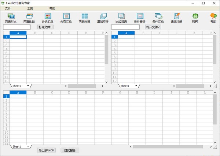Open the 两簿比较 tool
Viewport: 220px width, 156px height.
[29, 18]
